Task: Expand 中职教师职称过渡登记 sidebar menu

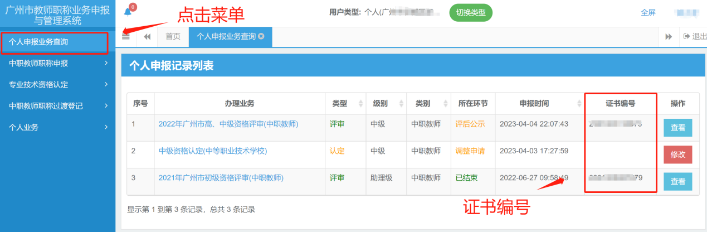Action: [57, 106]
